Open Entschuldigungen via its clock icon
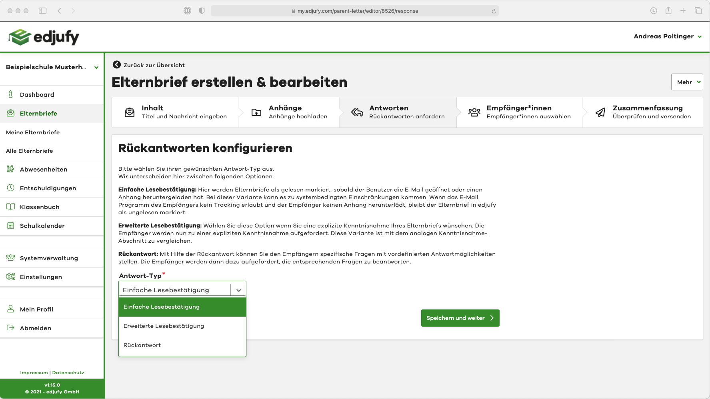This screenshot has height=399, width=710. pyautogui.click(x=11, y=188)
